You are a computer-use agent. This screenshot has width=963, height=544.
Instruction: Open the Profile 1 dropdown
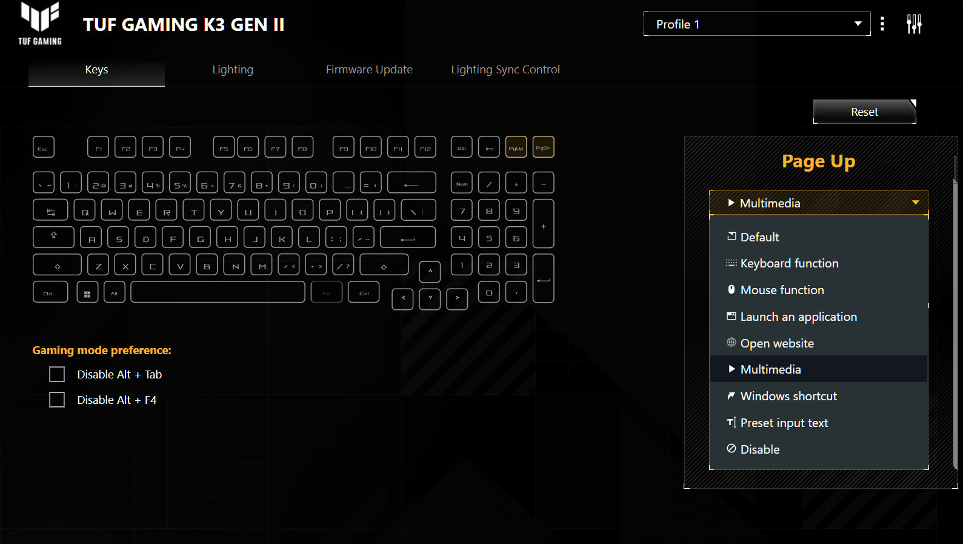coord(757,24)
